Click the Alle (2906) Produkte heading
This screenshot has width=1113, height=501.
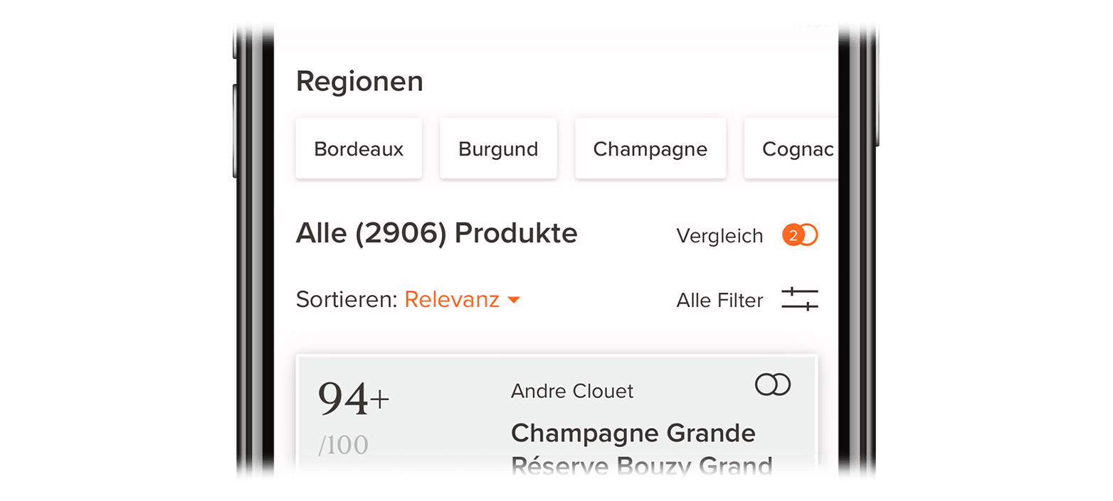click(437, 233)
